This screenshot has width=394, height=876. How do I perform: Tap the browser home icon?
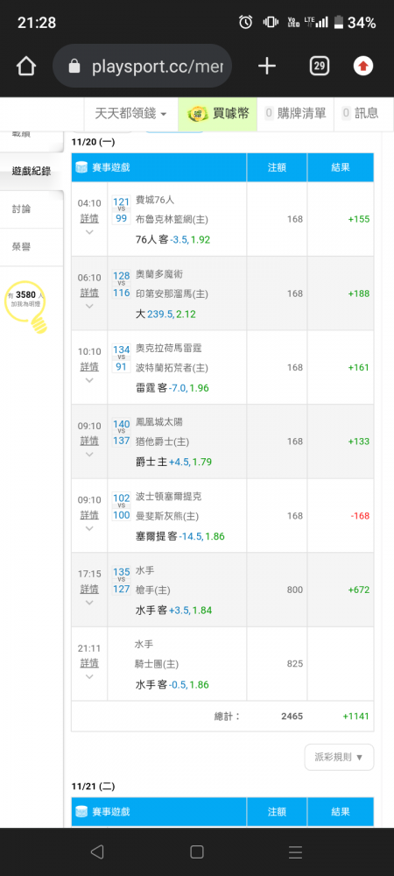pos(26,67)
